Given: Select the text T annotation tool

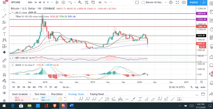Looking at the screenshot, I should tap(4, 34).
